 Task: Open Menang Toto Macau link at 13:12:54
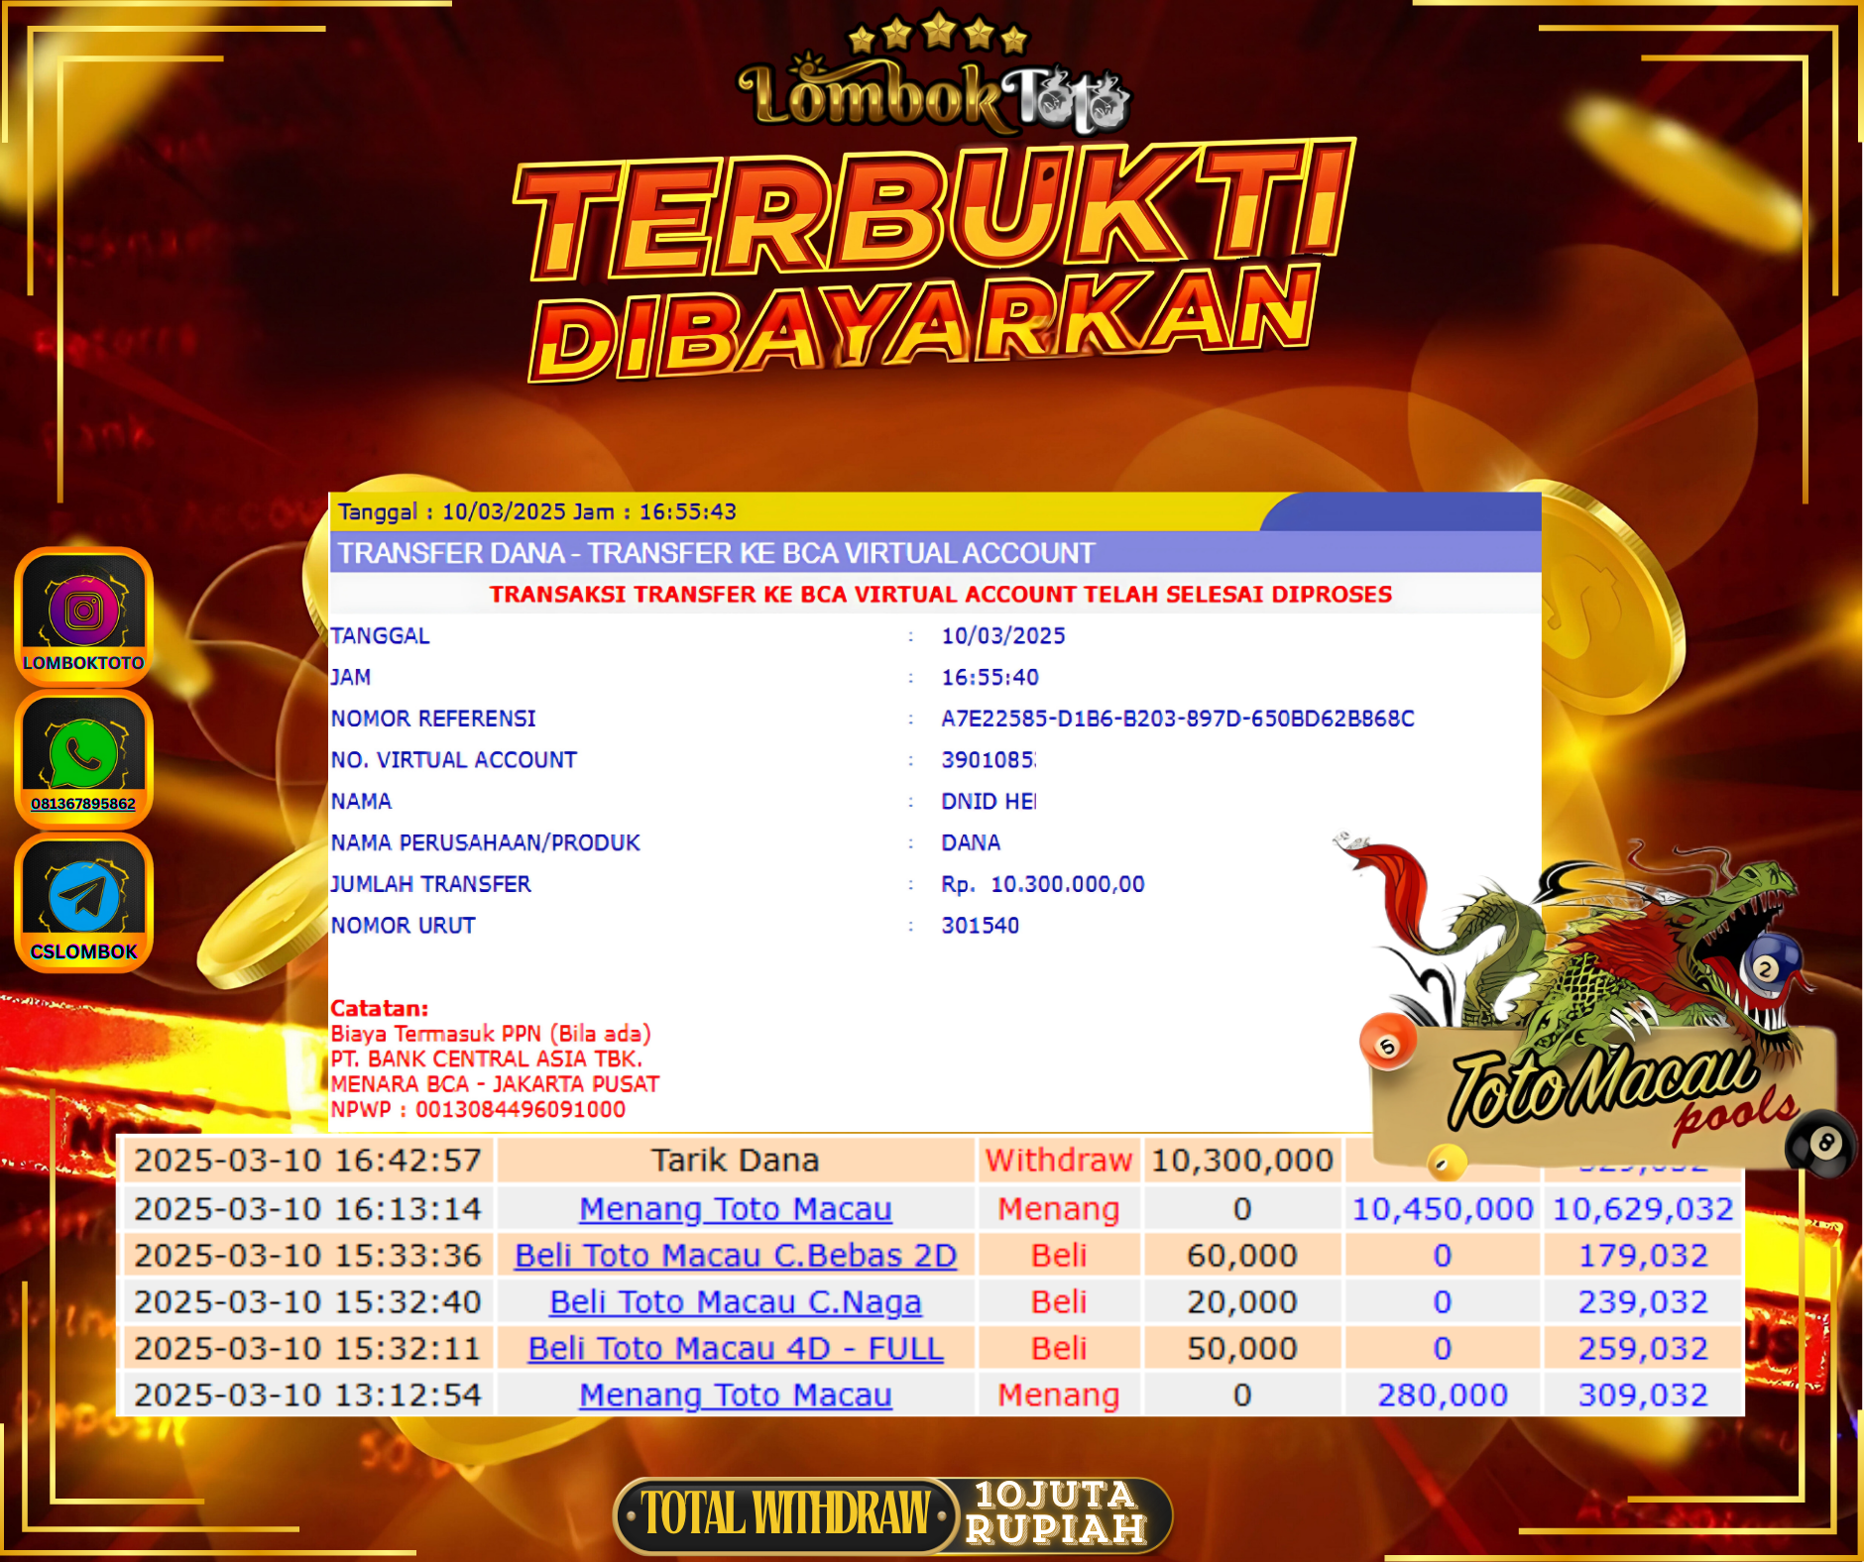pos(735,1395)
